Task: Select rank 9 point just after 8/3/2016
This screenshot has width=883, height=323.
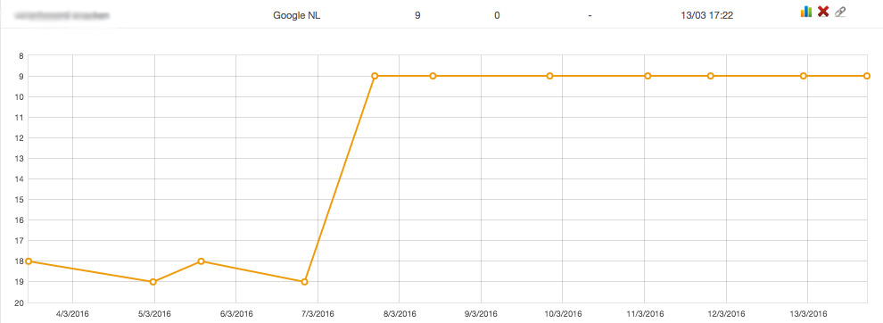Action: click(x=433, y=76)
